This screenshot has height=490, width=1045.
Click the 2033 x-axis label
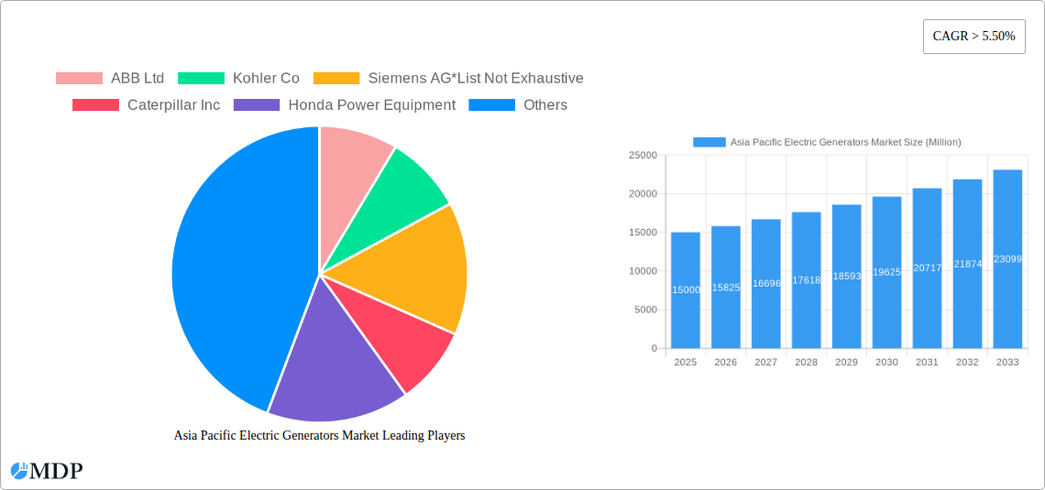click(x=1007, y=362)
